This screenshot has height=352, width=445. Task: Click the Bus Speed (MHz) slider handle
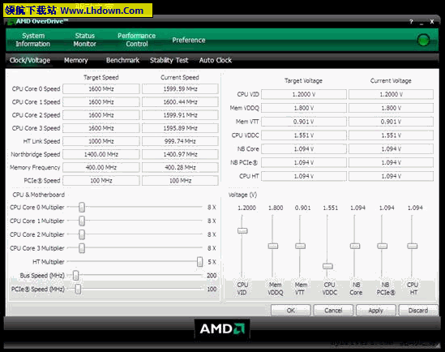(75, 276)
